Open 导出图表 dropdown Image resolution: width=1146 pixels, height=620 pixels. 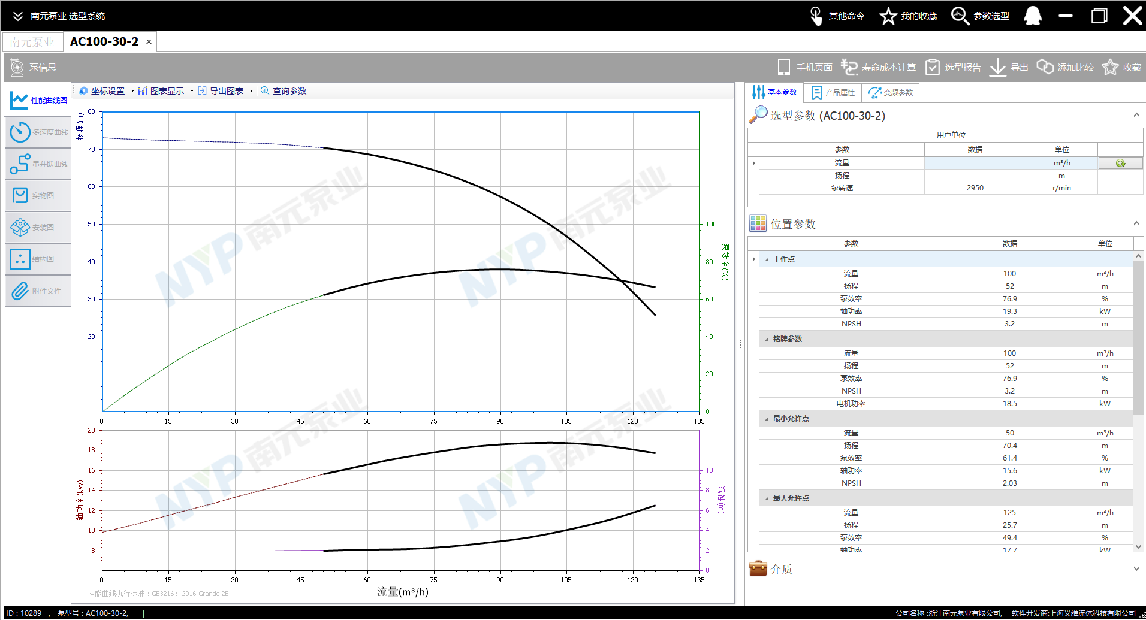coord(225,91)
